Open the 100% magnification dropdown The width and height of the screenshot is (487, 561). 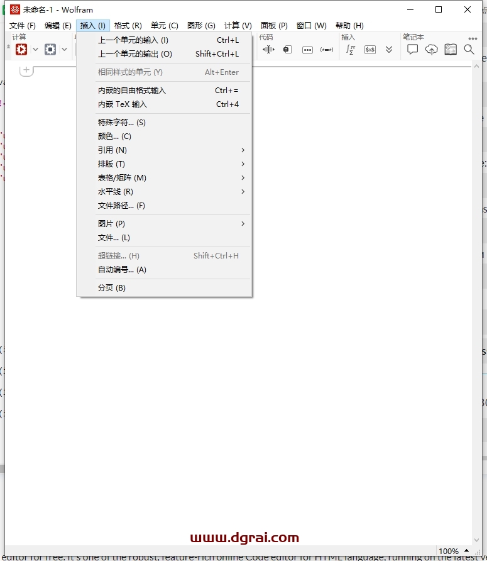453,552
